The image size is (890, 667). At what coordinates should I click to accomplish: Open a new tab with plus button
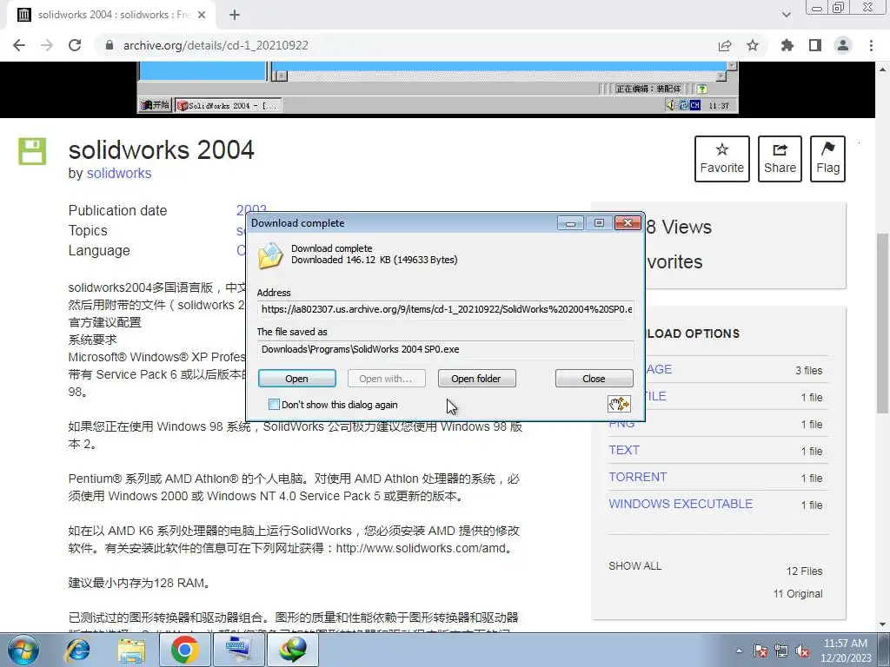pos(235,15)
